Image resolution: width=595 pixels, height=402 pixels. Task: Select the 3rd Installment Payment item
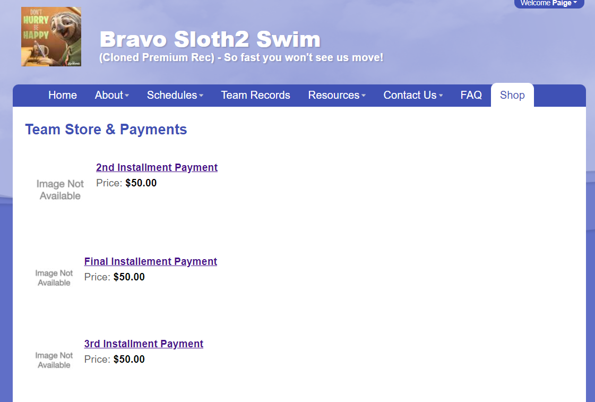coord(143,344)
